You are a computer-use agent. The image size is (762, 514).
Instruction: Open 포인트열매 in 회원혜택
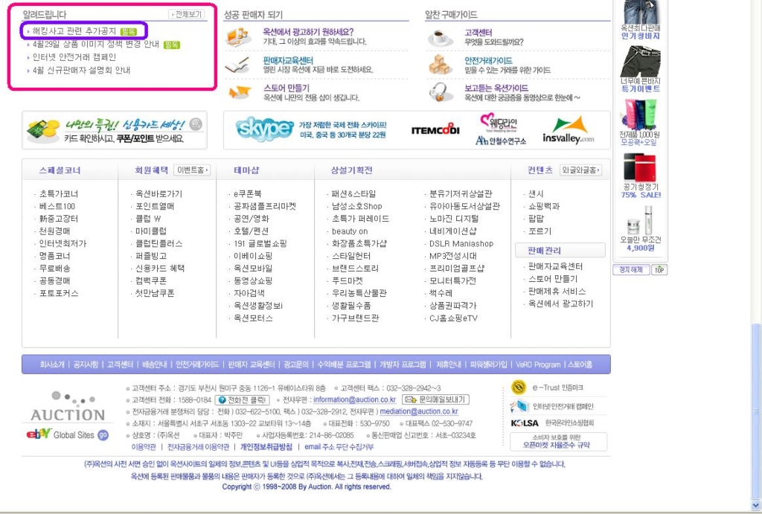point(155,207)
